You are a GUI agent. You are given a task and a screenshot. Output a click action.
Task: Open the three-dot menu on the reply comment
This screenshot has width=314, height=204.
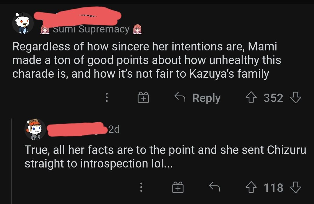tap(141, 187)
